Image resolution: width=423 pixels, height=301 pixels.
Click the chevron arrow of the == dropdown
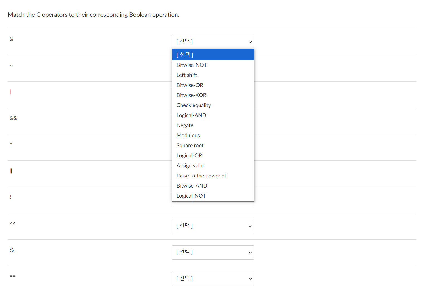click(250, 279)
